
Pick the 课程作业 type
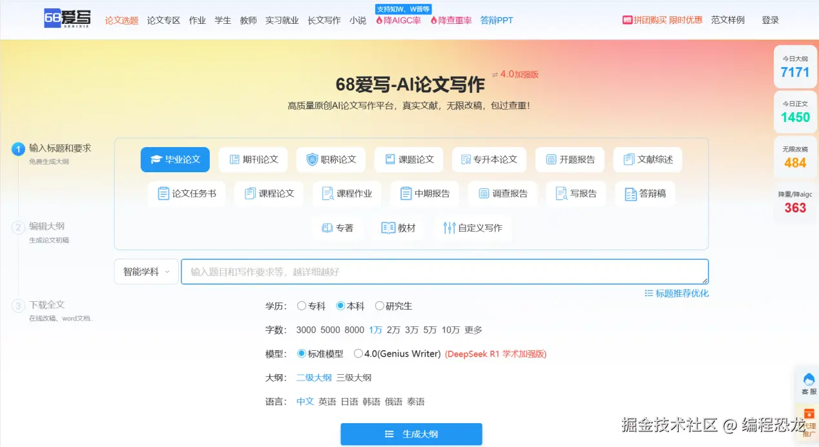(x=347, y=194)
